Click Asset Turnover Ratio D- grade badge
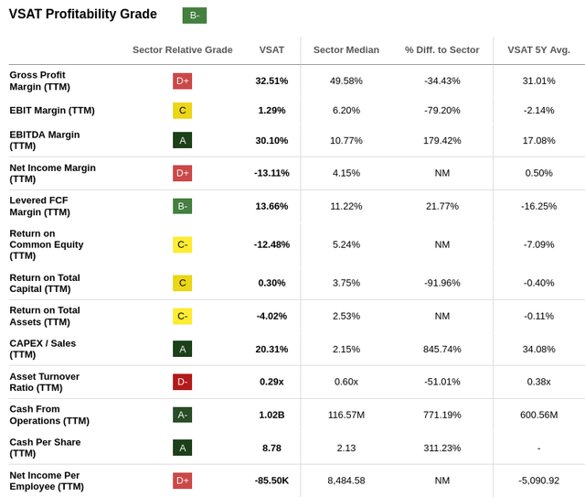The width and height of the screenshot is (585, 497). coord(182,382)
